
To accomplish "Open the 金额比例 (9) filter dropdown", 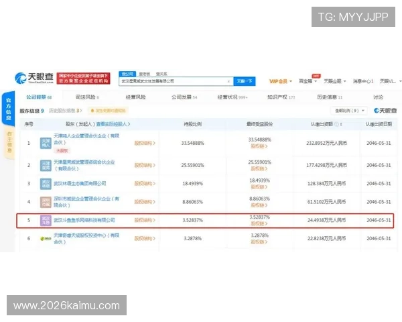I will point(349,111).
